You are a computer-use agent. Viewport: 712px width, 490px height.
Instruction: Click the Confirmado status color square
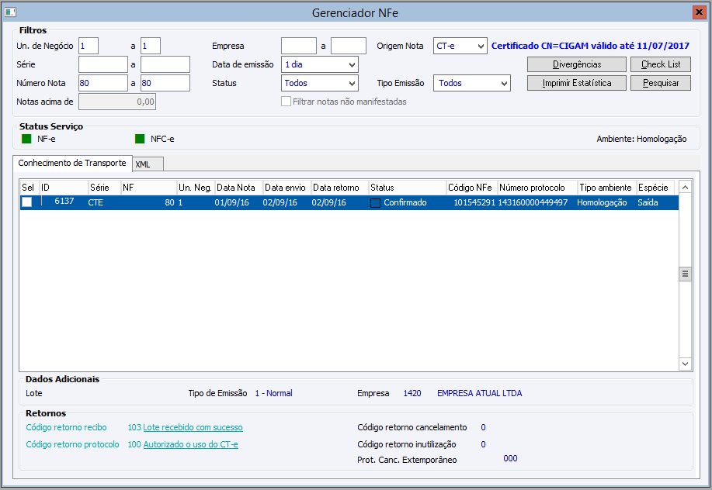click(x=375, y=202)
